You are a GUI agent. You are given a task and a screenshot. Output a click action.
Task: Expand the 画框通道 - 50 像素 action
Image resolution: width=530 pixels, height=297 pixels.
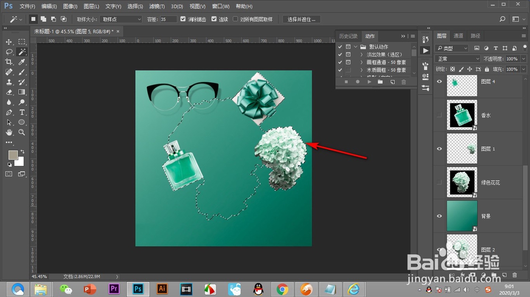click(361, 62)
